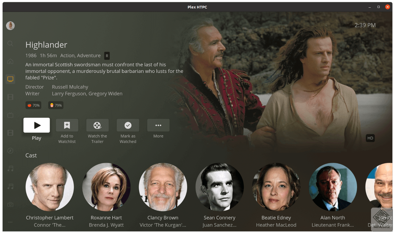Open the user profile avatar

tap(10, 26)
